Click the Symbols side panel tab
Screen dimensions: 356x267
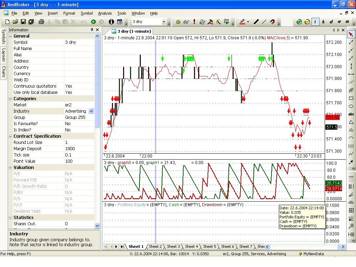click(3, 37)
